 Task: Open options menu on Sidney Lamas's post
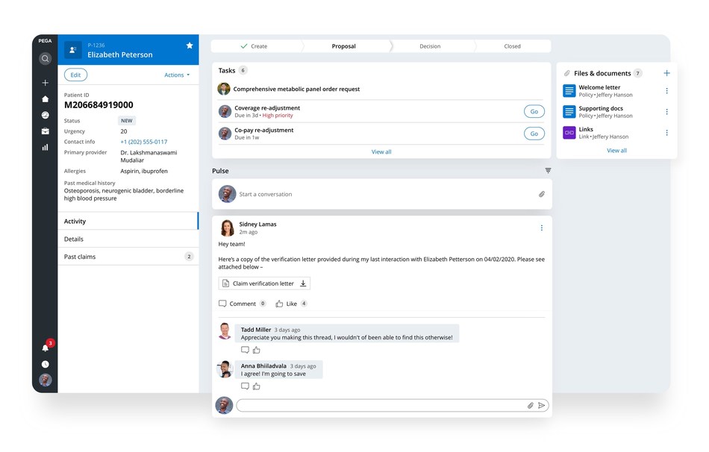pos(542,227)
